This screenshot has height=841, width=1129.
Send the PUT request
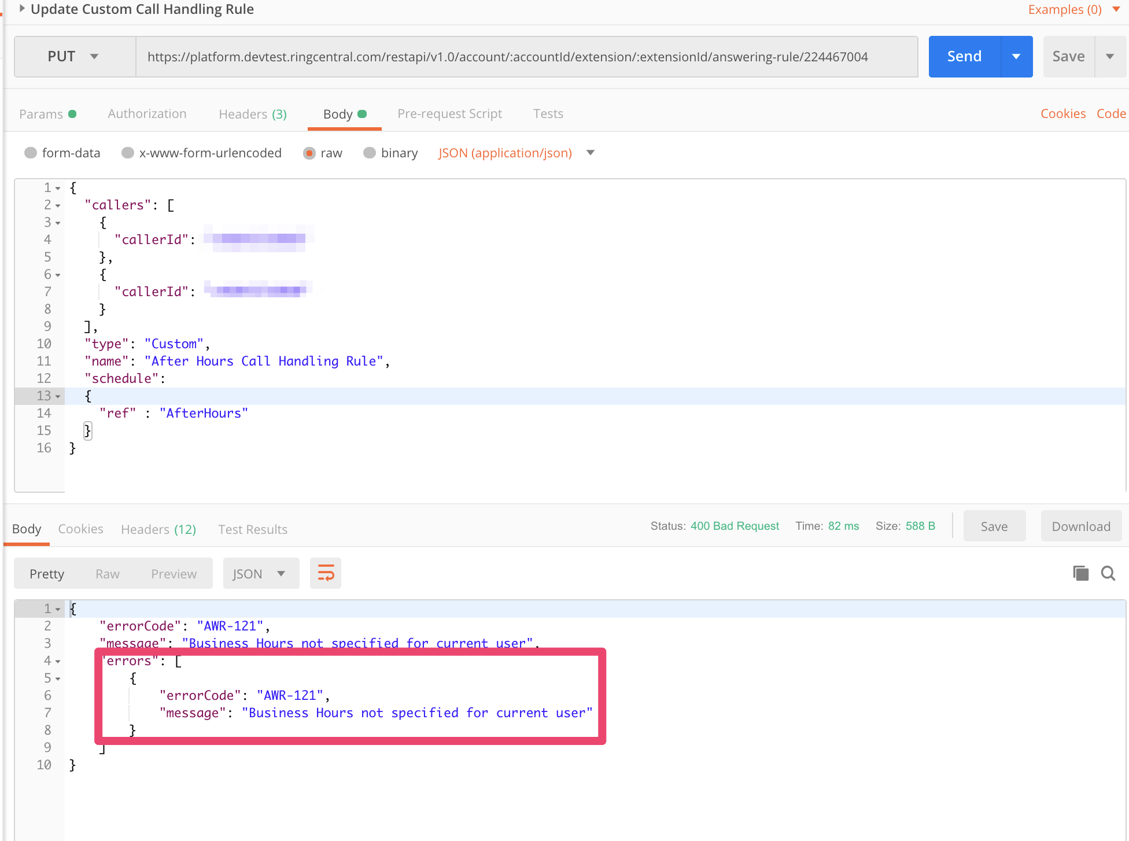(964, 56)
